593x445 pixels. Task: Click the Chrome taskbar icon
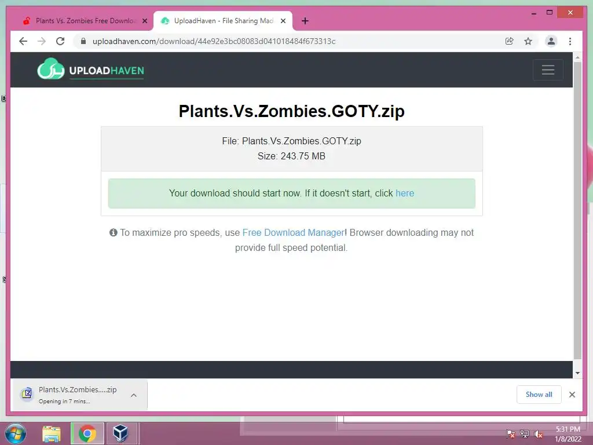(x=87, y=433)
